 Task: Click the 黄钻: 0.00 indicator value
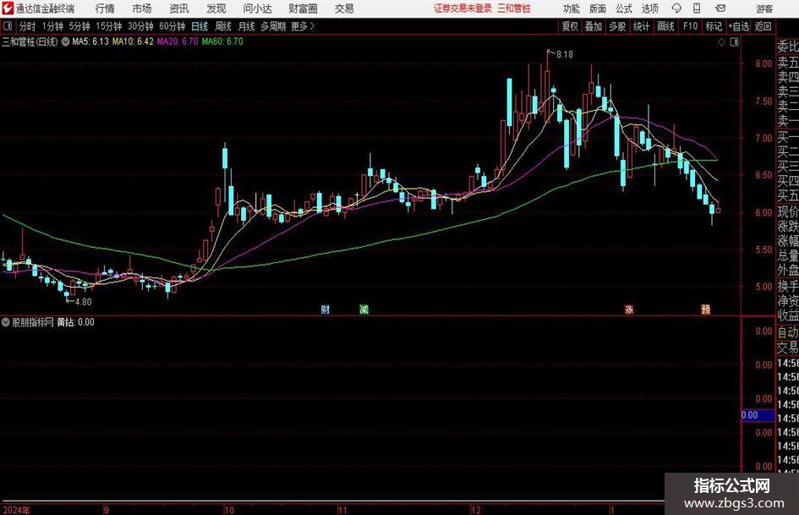point(75,322)
